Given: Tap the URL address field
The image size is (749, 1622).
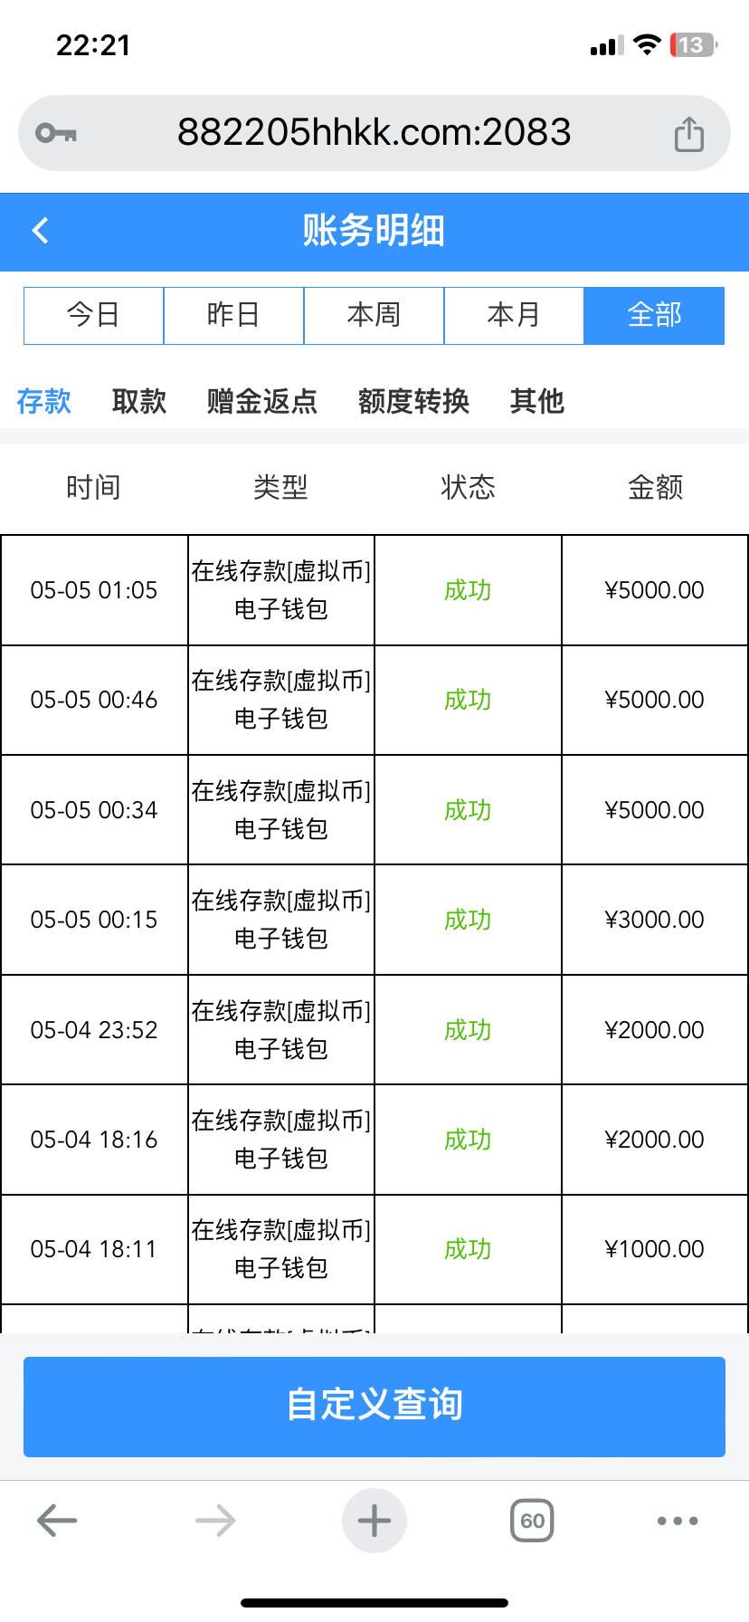Looking at the screenshot, I should [374, 133].
